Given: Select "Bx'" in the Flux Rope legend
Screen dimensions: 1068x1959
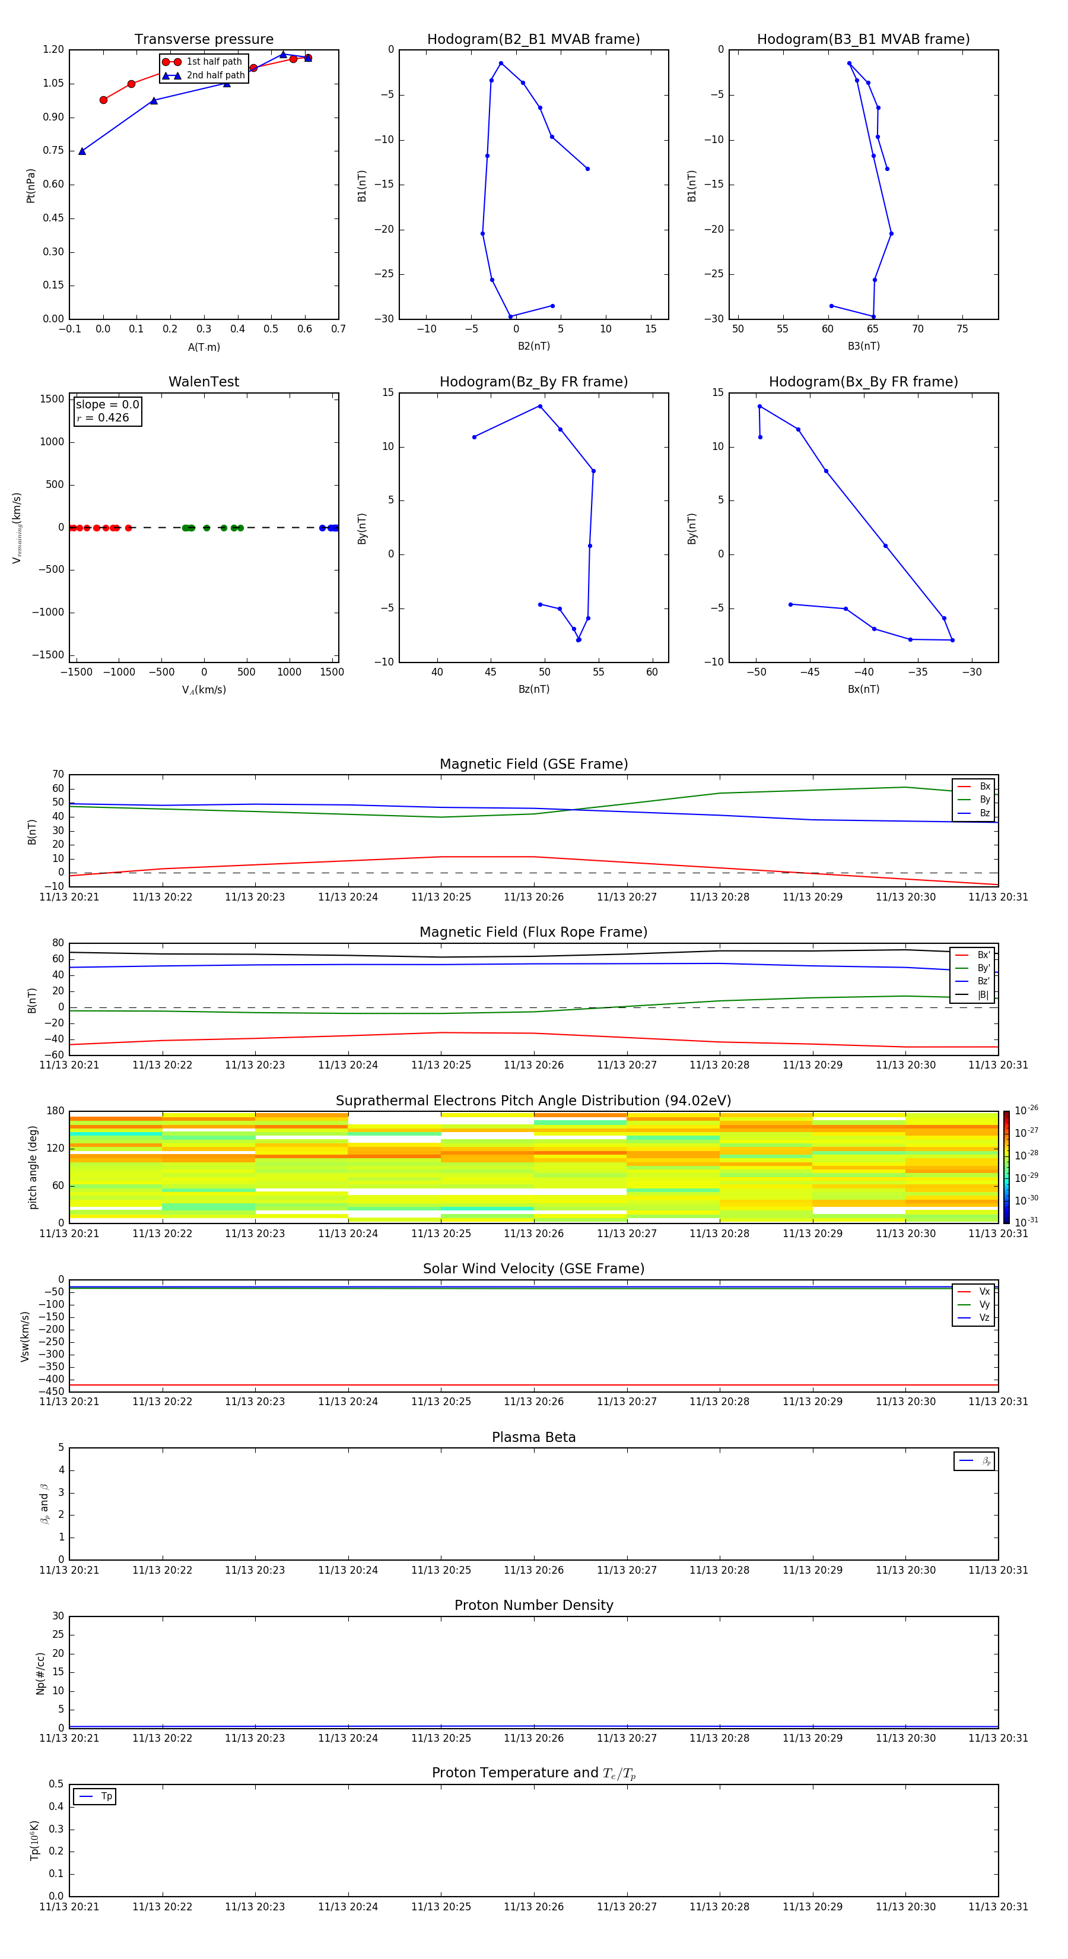Looking at the screenshot, I should [973, 955].
